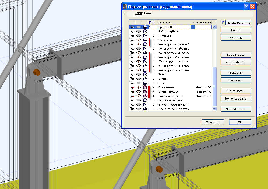The height and width of the screenshot is (189, 268).
Task: Hide the Конструктивный-рампа layer eye icon
Action: coord(139,53)
